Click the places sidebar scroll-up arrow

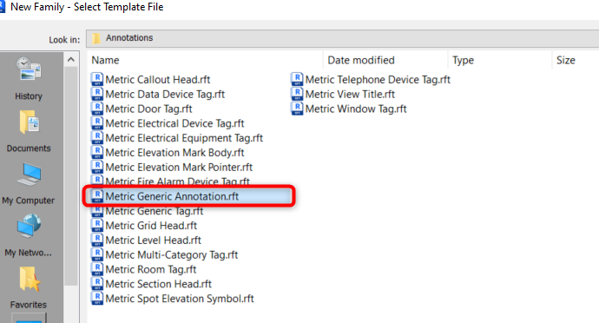coord(70,60)
